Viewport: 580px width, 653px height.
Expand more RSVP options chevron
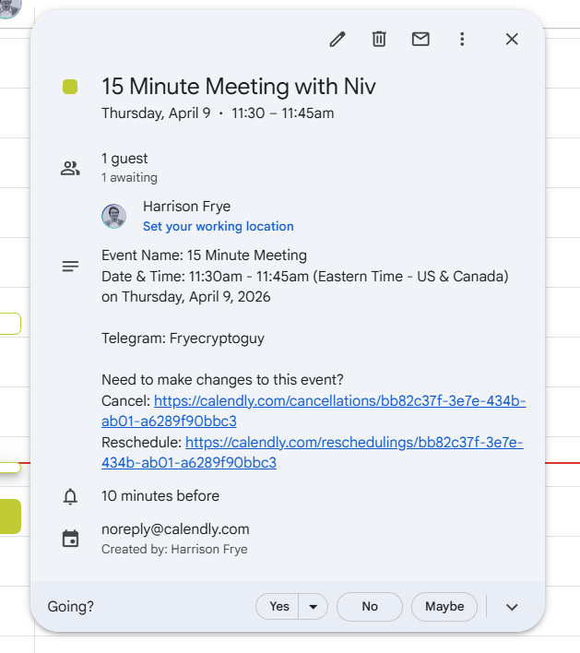(x=512, y=607)
